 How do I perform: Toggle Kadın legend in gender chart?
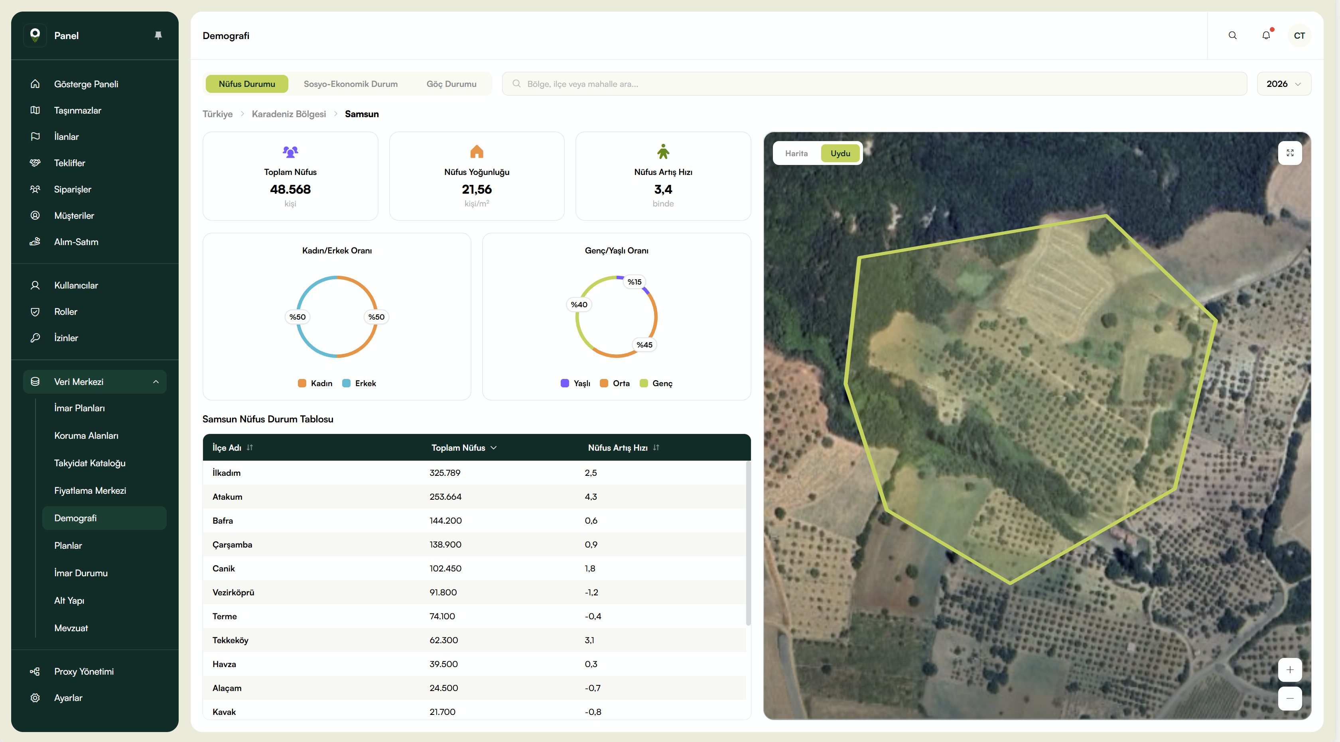coord(315,383)
